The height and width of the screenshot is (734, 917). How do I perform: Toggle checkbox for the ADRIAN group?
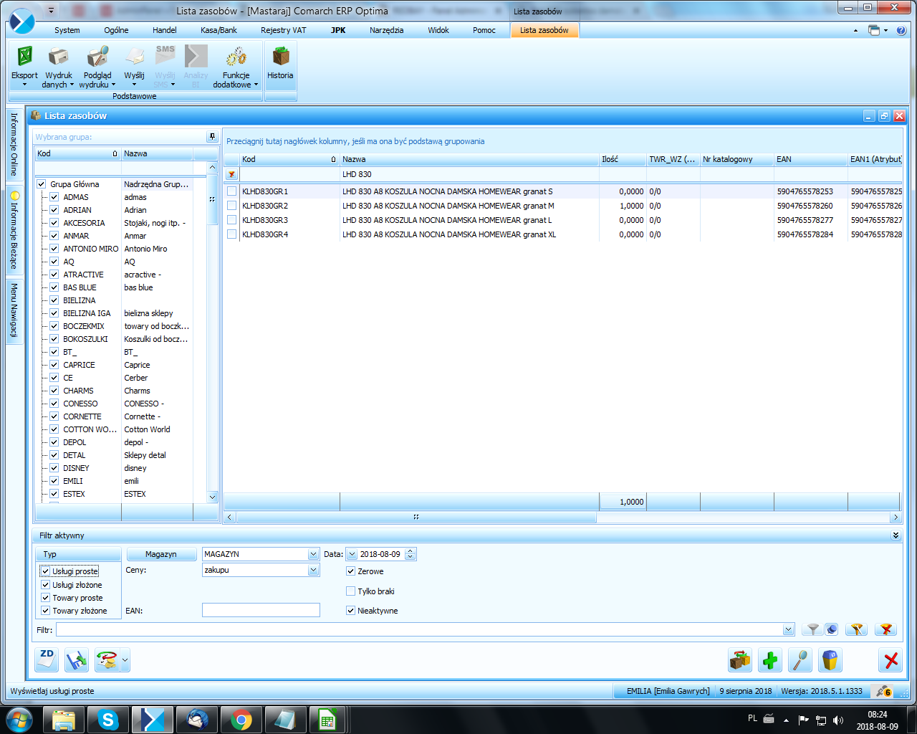(x=54, y=210)
